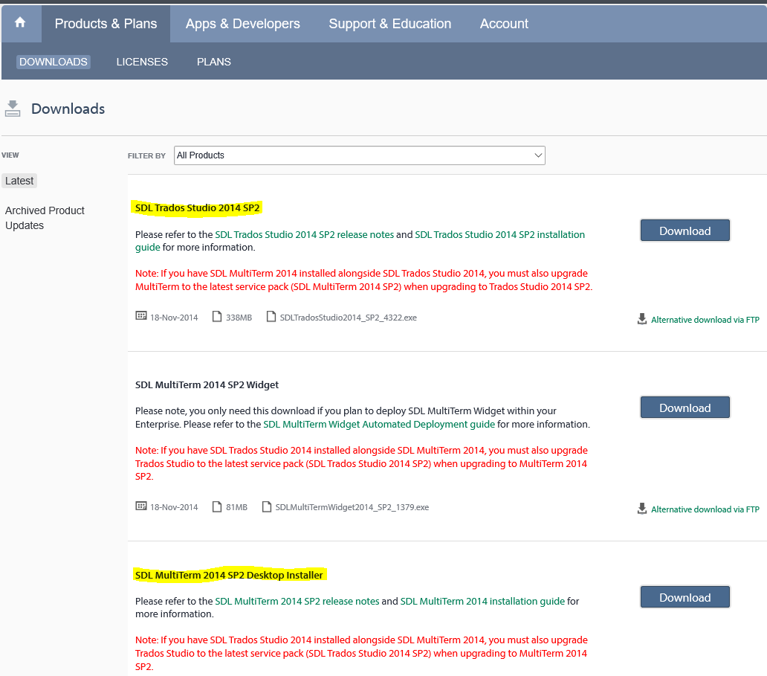The image size is (767, 676).
Task: Click the SDLMultiTermWidget2014_SP2_1379.exe filename
Action: point(352,508)
